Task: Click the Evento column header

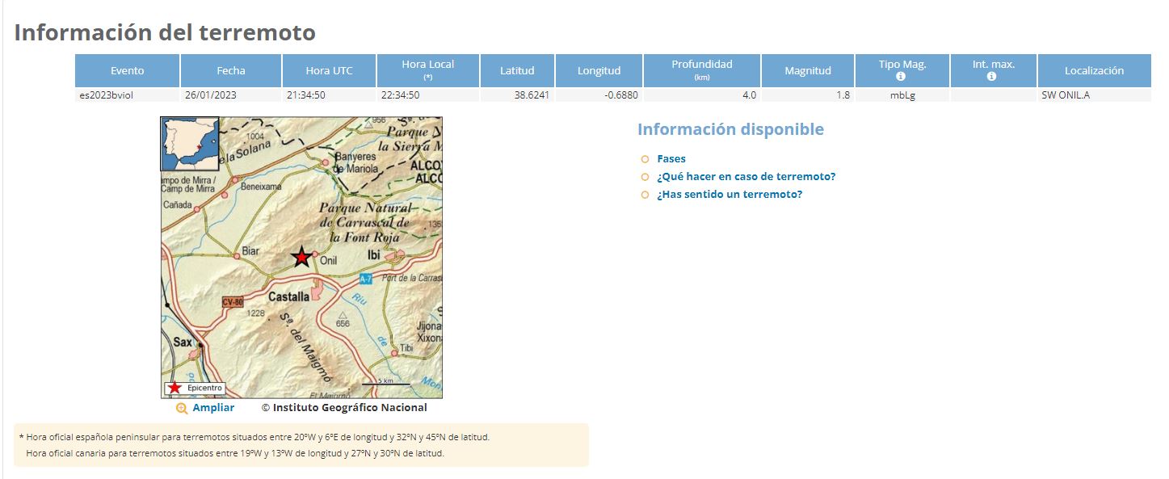Action: click(x=127, y=70)
